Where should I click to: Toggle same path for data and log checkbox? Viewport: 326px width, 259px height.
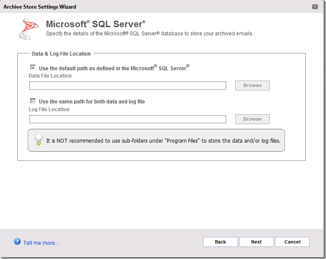[33, 101]
